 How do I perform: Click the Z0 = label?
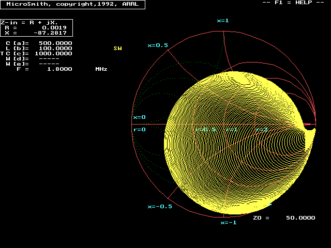coord(261,218)
